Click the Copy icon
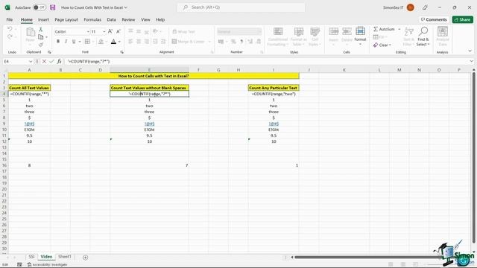Image resolution: width=477 pixels, height=268 pixels. pos(41,37)
